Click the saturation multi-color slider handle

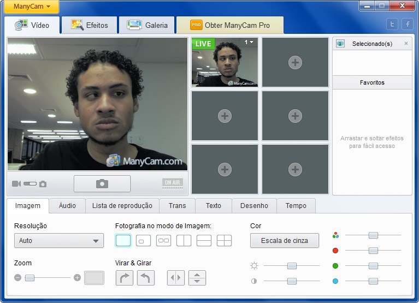click(373, 235)
